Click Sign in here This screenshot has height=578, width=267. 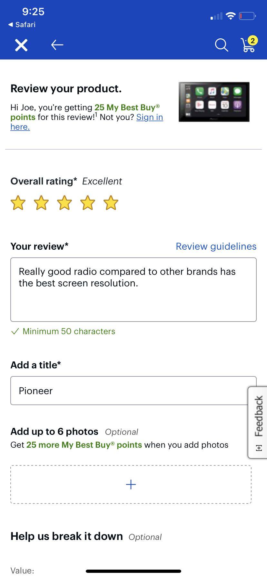pyautogui.click(x=150, y=117)
